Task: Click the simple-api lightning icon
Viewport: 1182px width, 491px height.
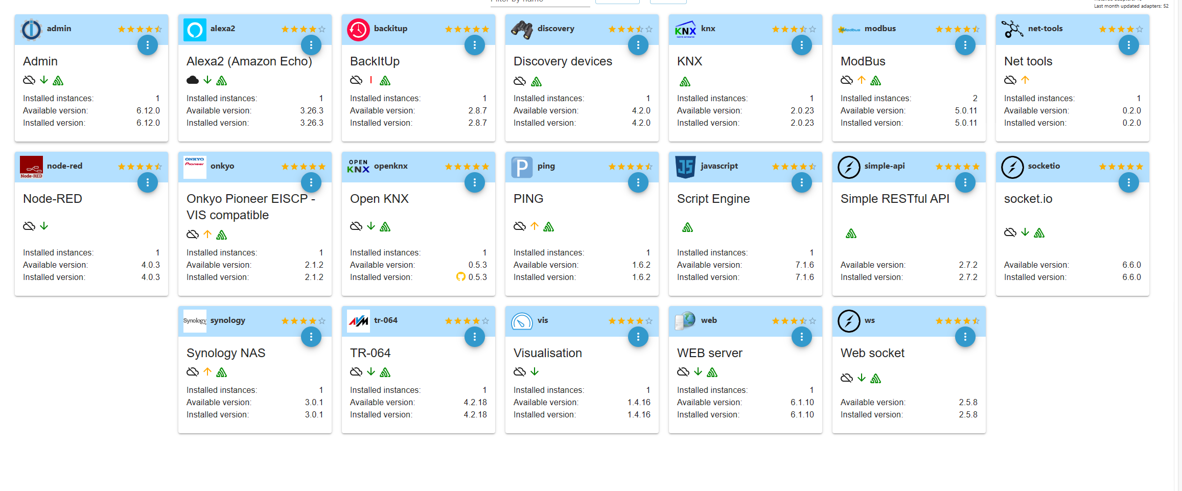Action: (849, 167)
